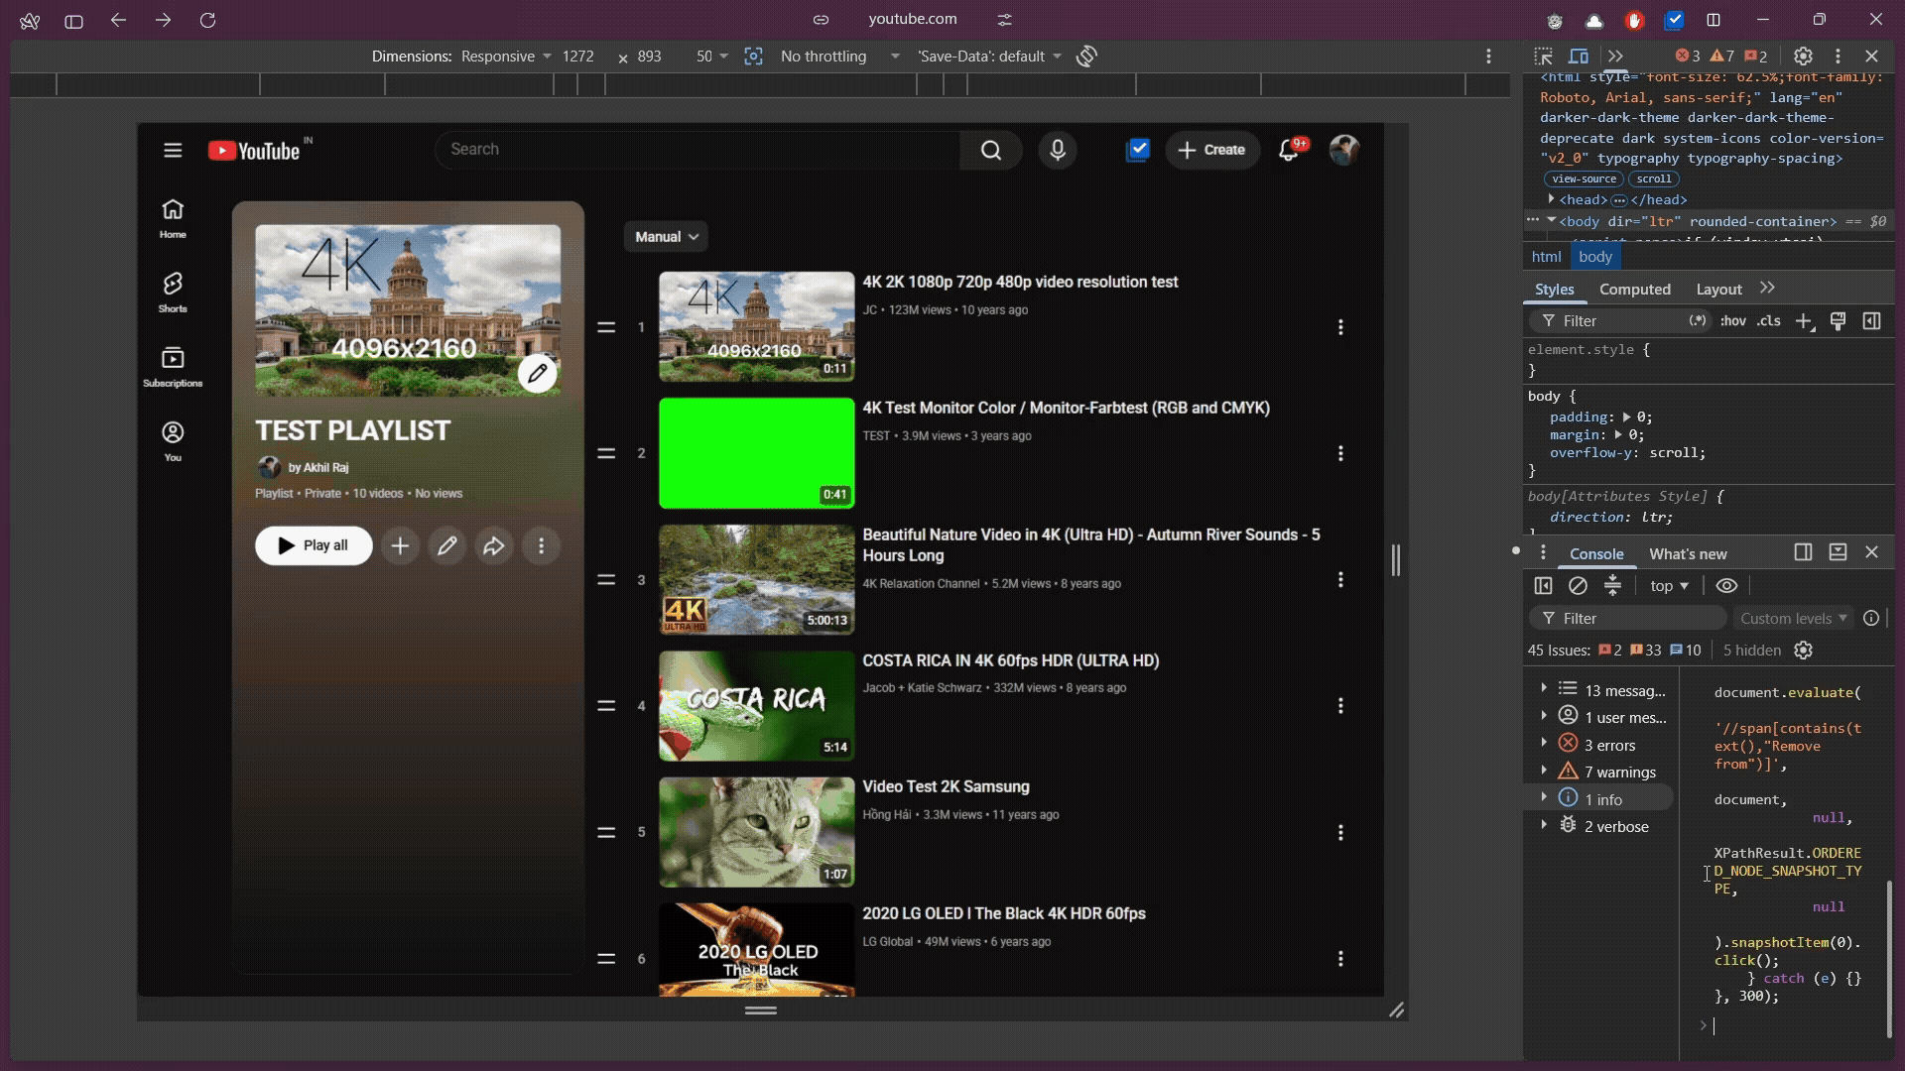
Task: Click the YouTube Search input field
Action: point(698,150)
